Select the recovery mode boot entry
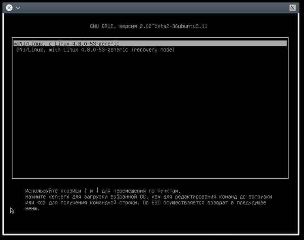Screen dimensions: 304x240 point(96,50)
